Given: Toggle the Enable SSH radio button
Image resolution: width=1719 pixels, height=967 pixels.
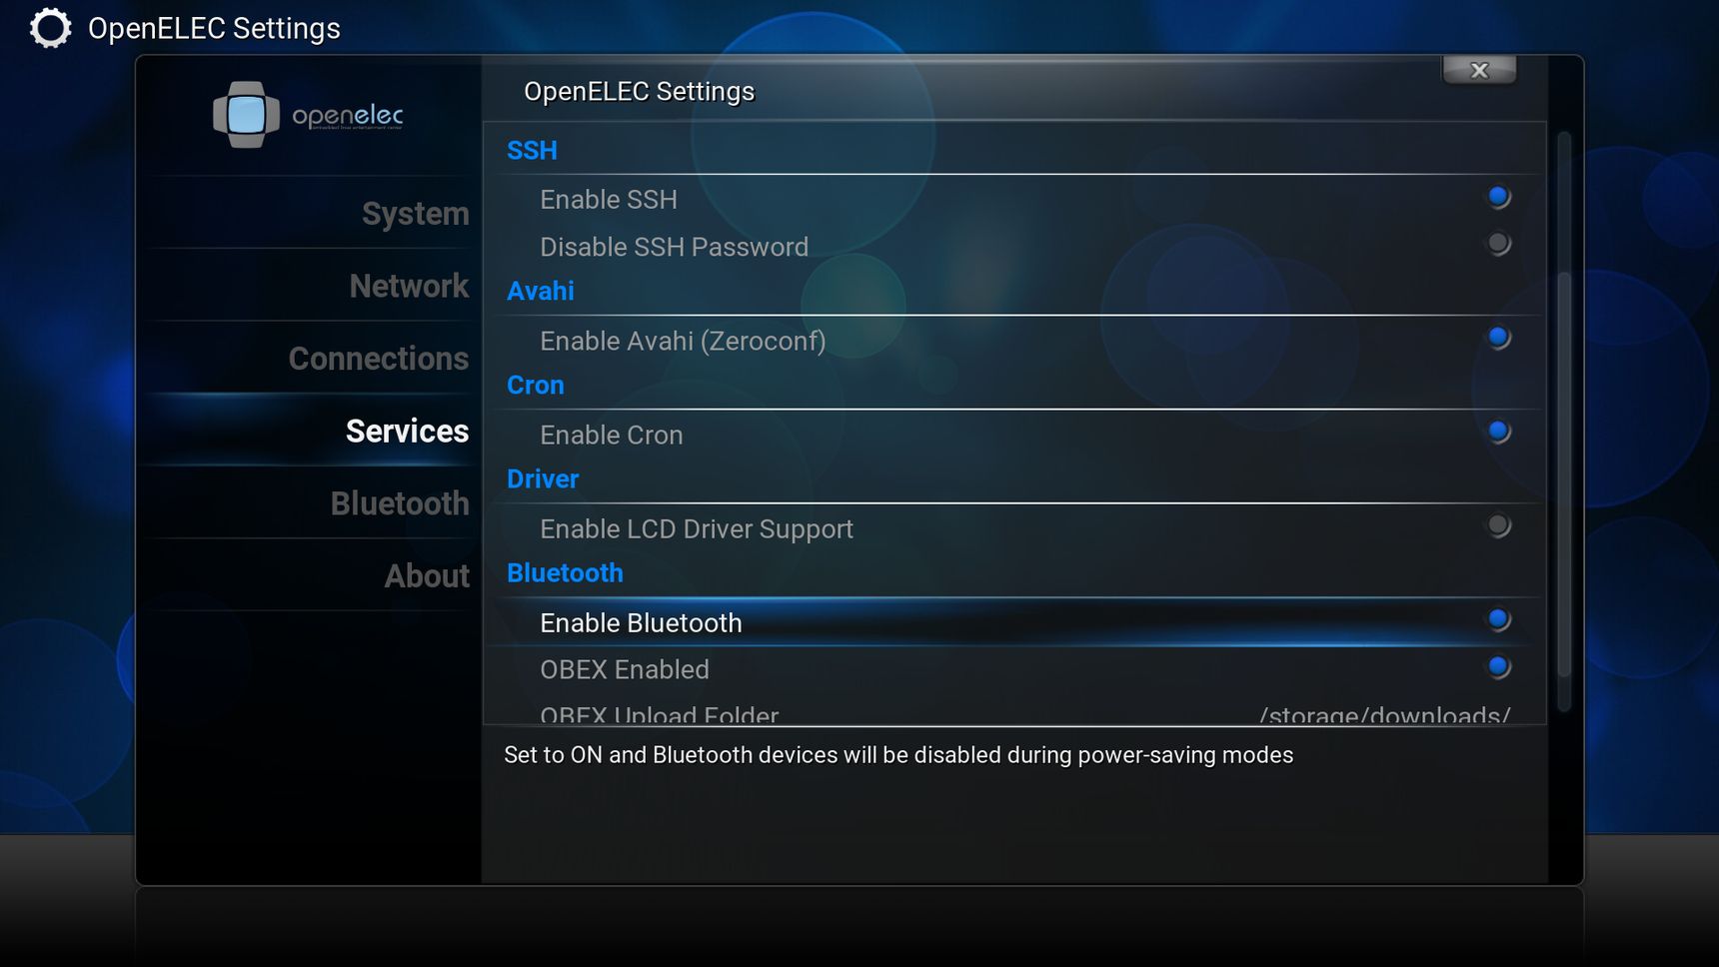Looking at the screenshot, I should 1498,197.
